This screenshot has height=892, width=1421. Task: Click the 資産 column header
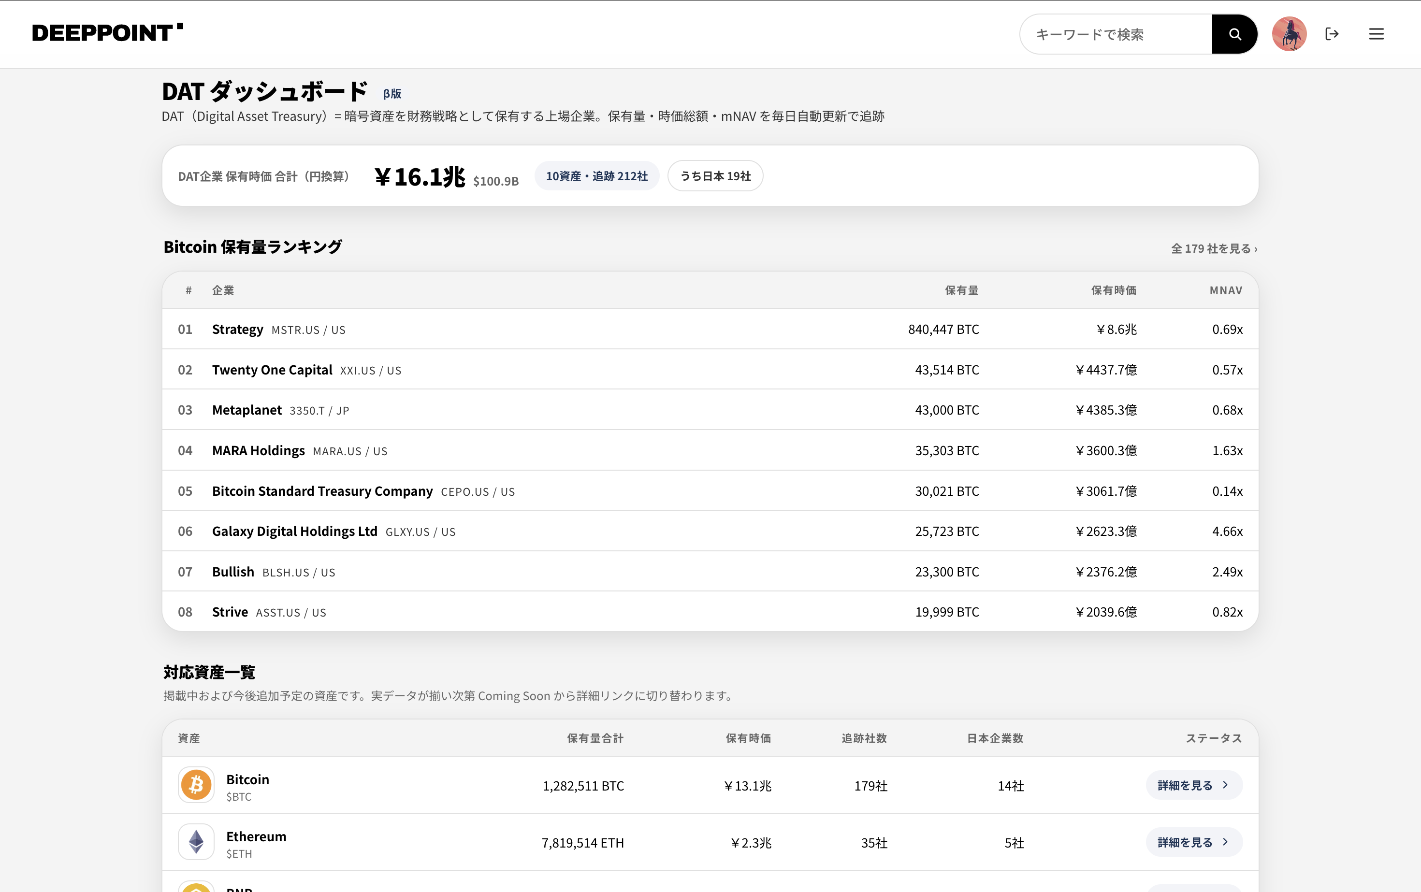(x=189, y=738)
